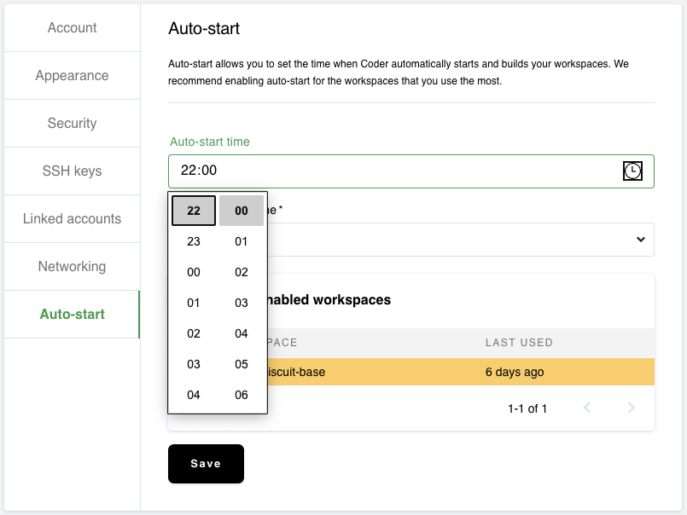687x515 pixels.
Task: Navigate to Linked accounts settings
Action: (72, 218)
